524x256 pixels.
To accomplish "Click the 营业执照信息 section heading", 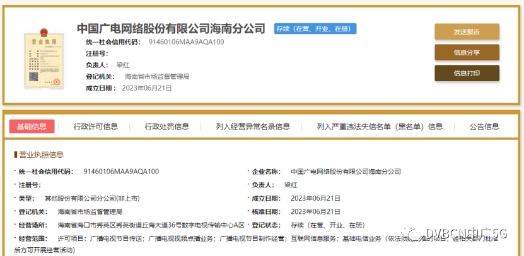I will pyautogui.click(x=41, y=155).
